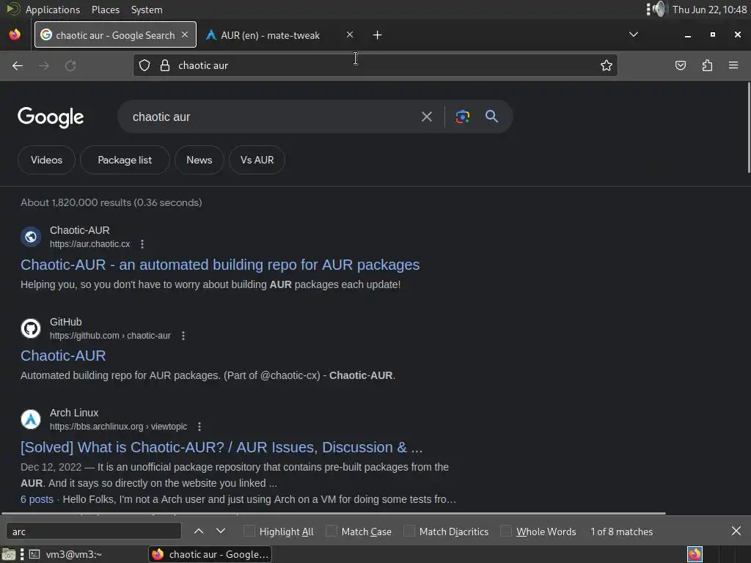Click the Google magnifier search button

[491, 117]
